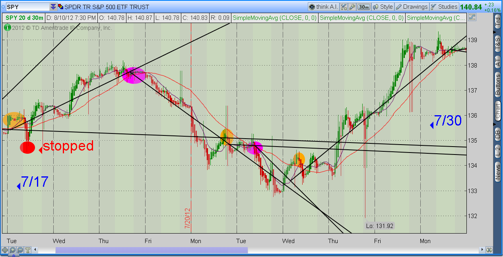This screenshot has width=503, height=257.
Task: Open the 30m timeframe selector
Action: click(363, 7)
